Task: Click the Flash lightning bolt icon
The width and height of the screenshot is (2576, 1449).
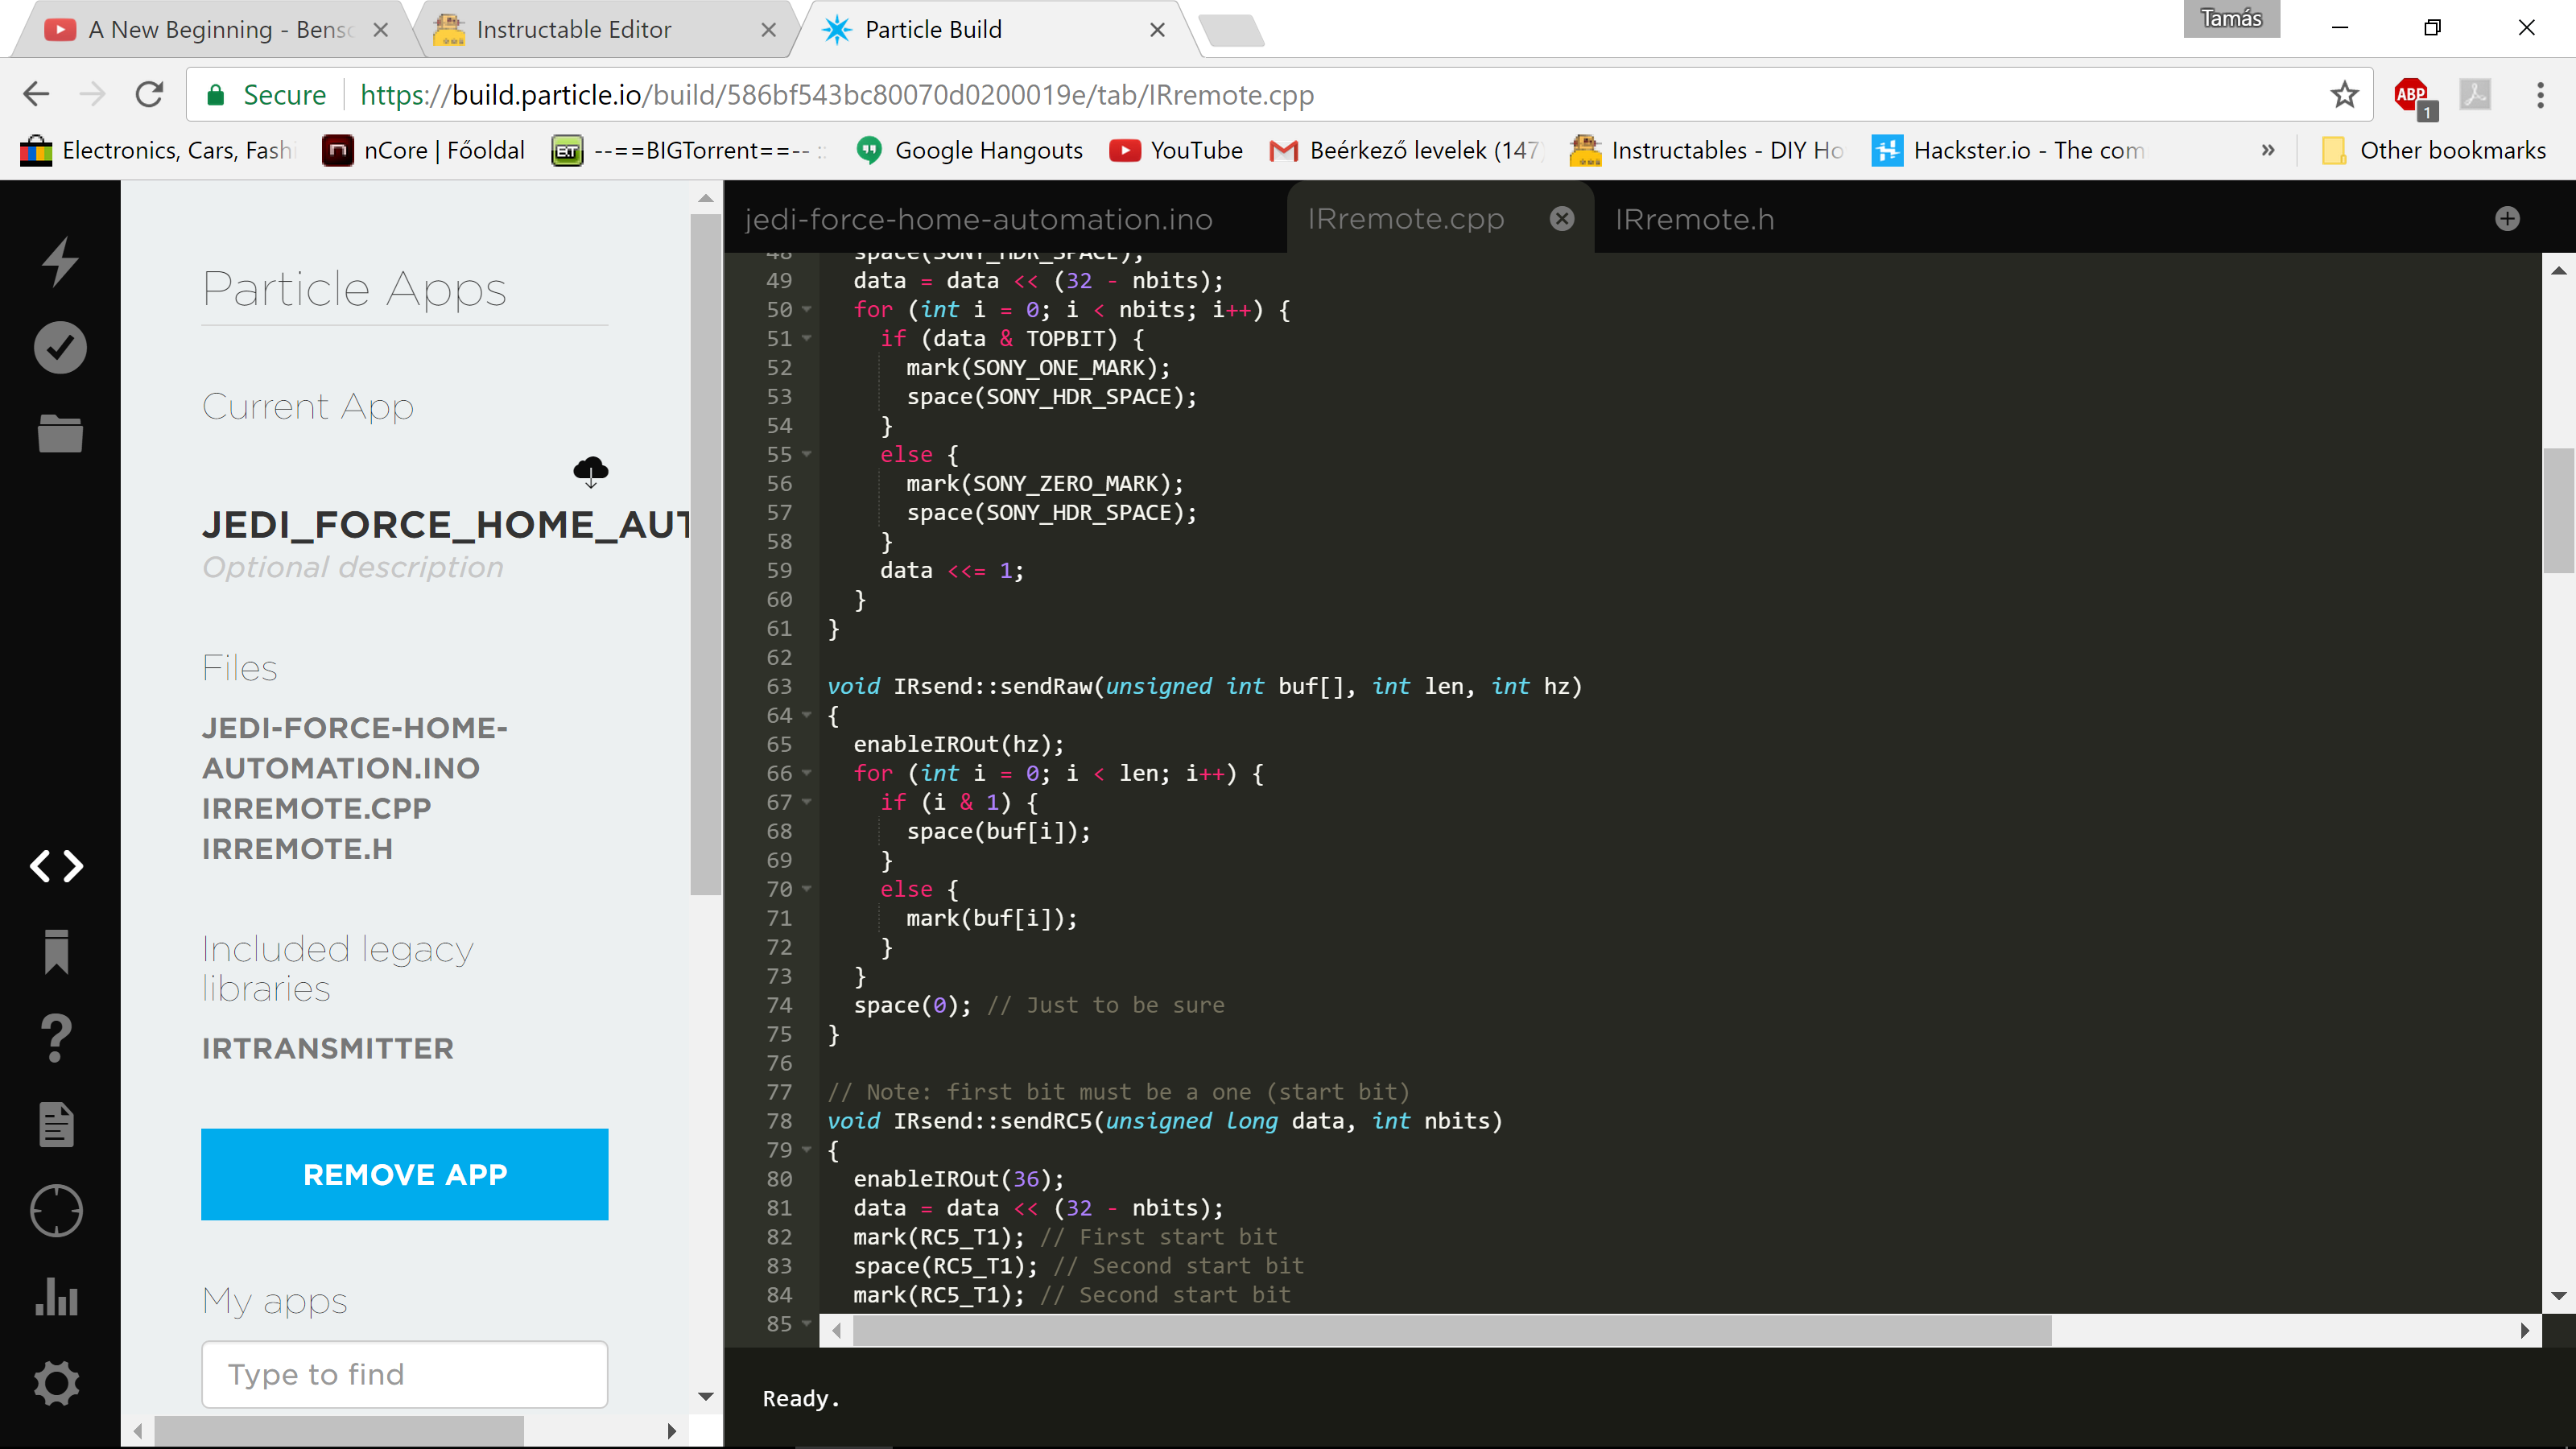Action: click(60, 260)
